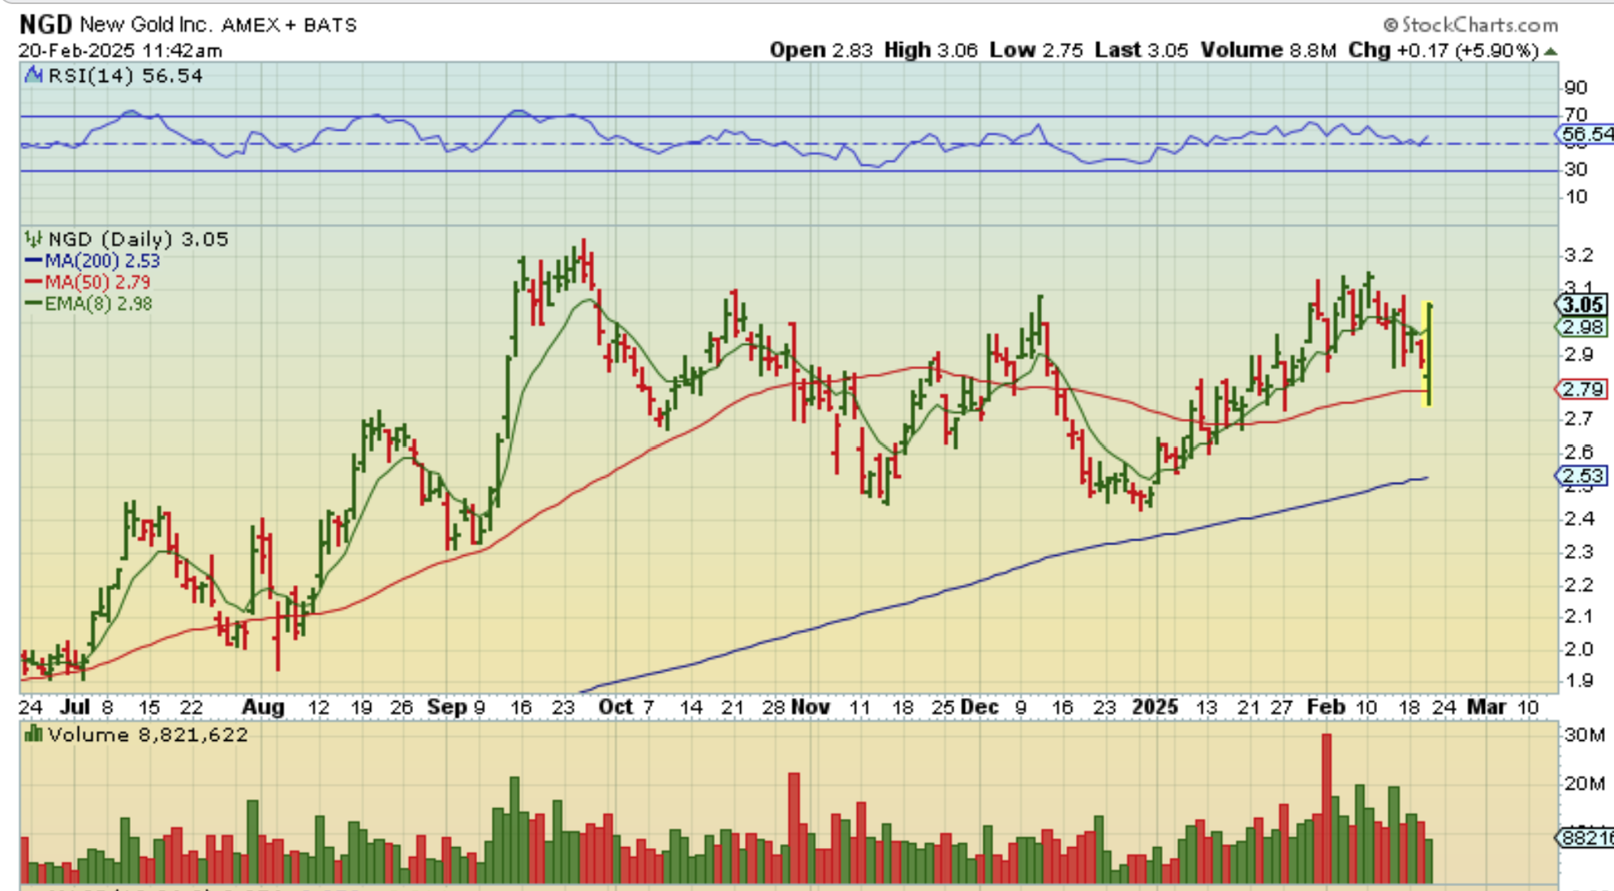This screenshot has height=891, width=1614.
Task: Click the RSI(14) indicator line icon
Action: pyautogui.click(x=34, y=76)
